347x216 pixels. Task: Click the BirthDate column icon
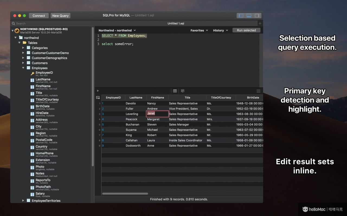pyautogui.click(x=32, y=107)
